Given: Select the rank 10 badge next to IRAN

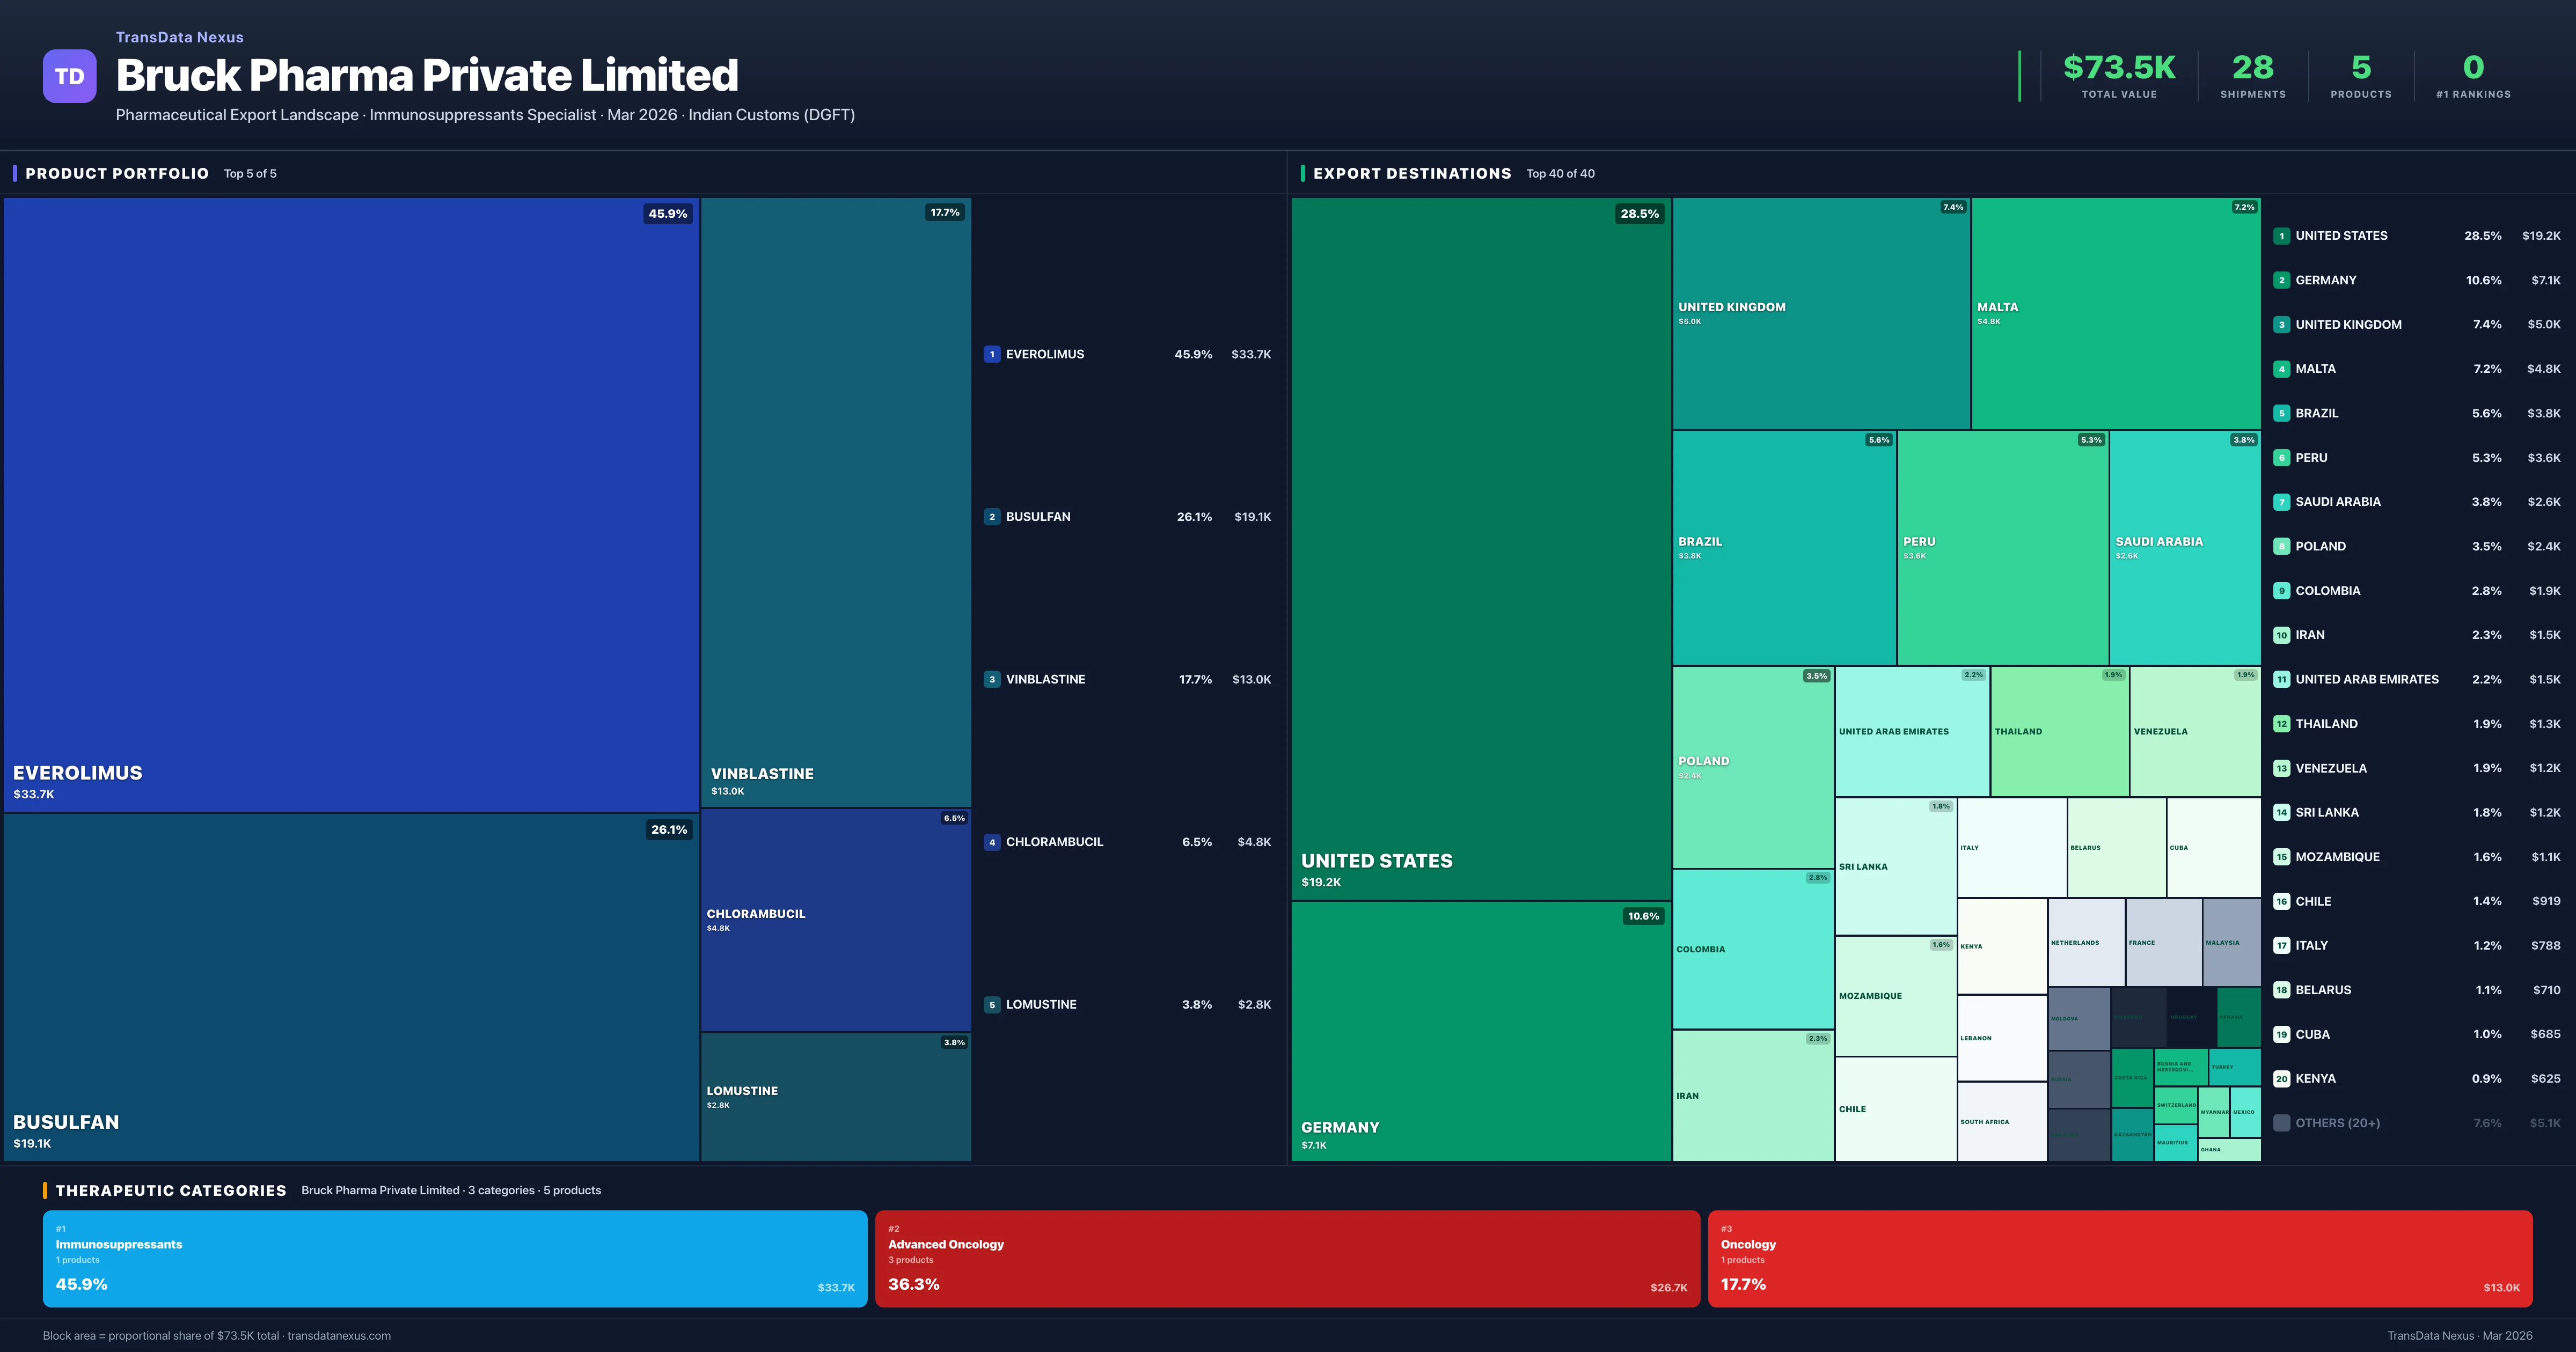Looking at the screenshot, I should pos(2282,634).
